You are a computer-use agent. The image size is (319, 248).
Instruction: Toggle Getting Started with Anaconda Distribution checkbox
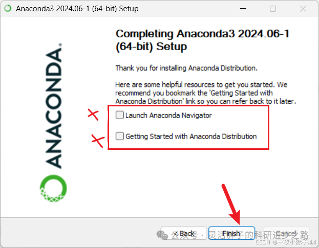(120, 136)
